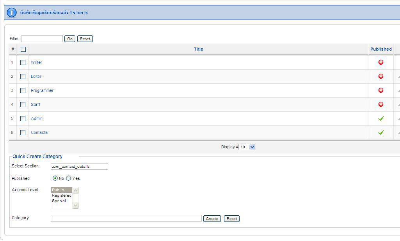Click the Thai saved-records notification message
Viewport: 400px width, 241px height.
point(54,12)
